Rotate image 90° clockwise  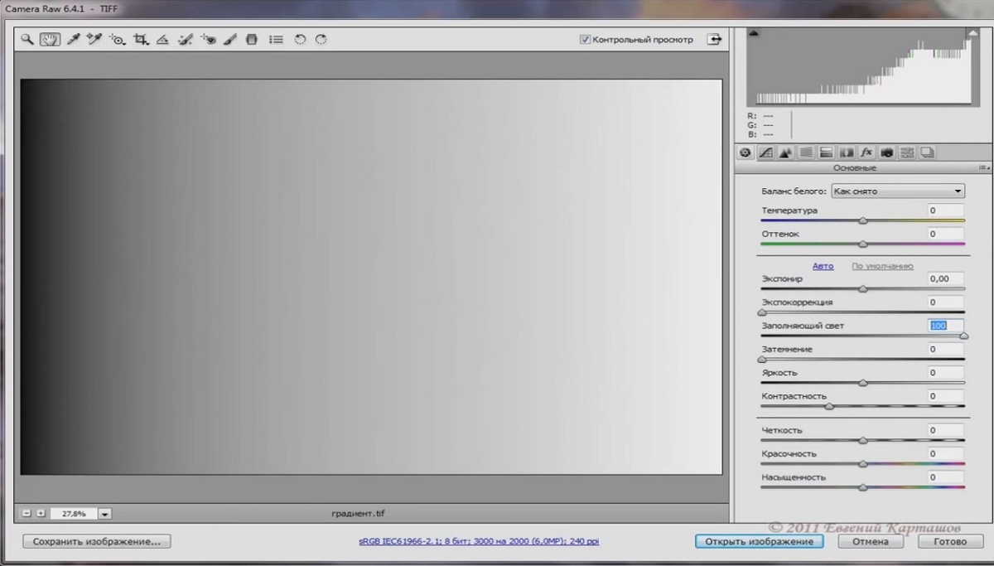tap(321, 40)
